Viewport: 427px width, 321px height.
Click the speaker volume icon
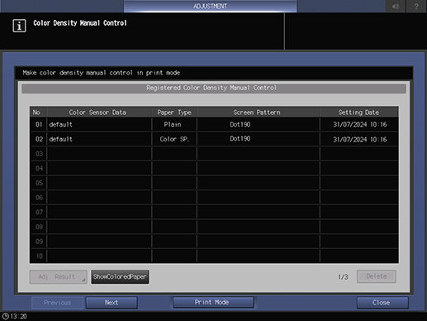[396, 6]
